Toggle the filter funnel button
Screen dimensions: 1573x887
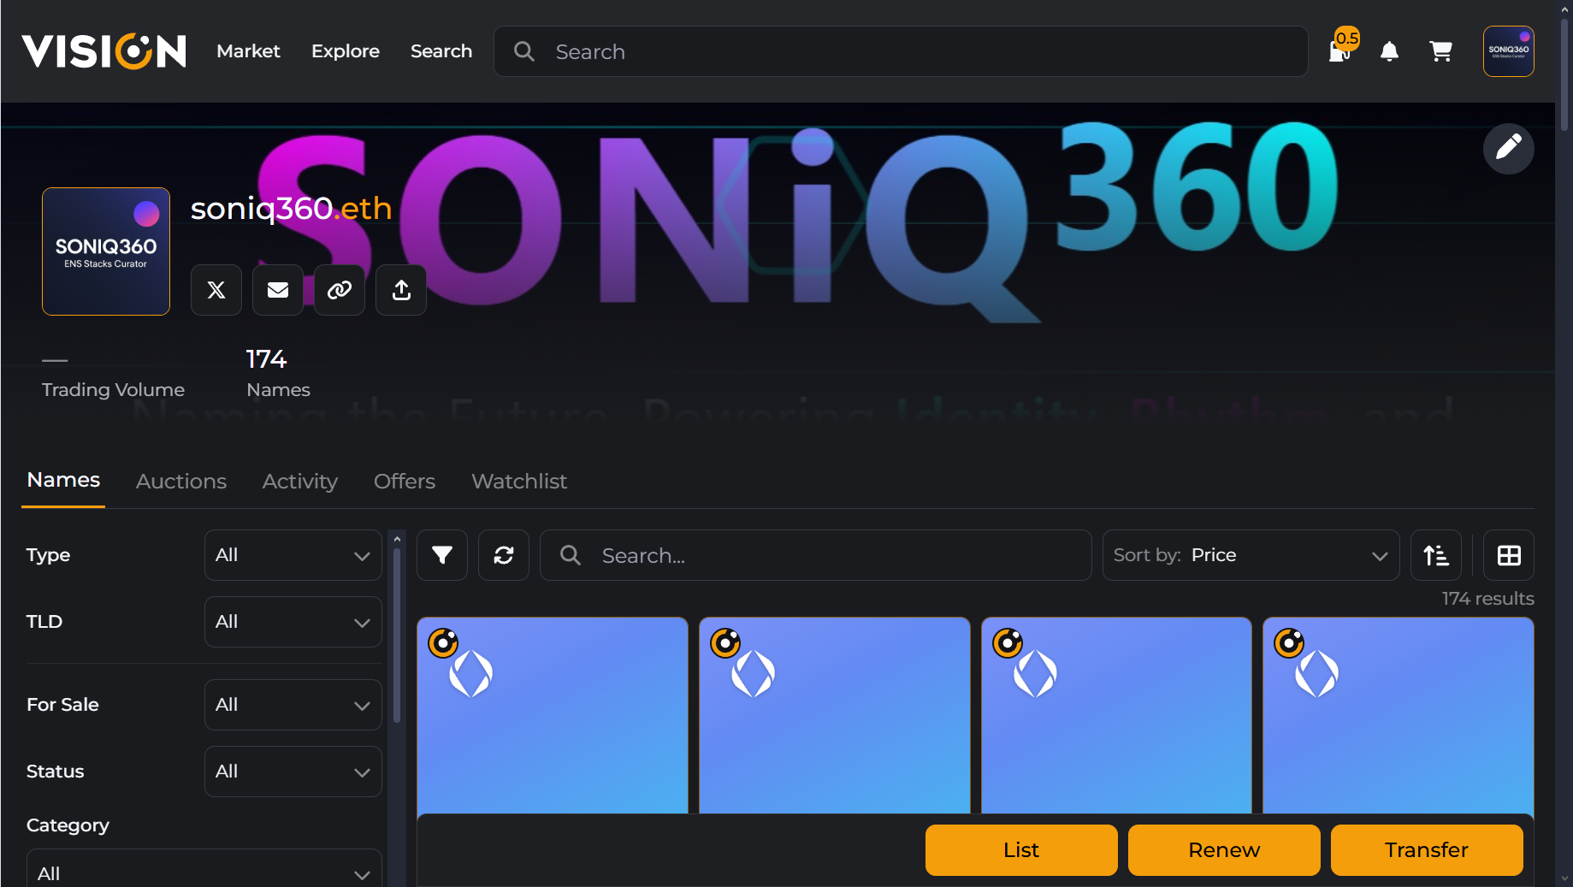[x=442, y=555]
